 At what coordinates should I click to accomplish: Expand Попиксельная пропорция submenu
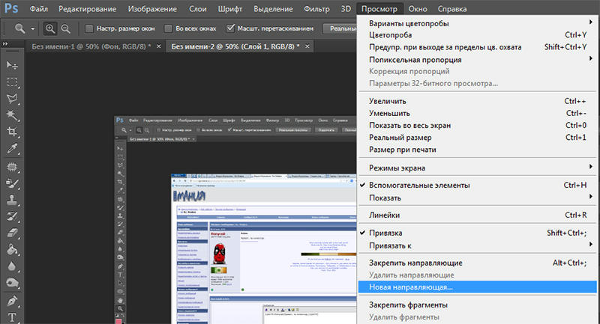pyautogui.click(x=478, y=60)
